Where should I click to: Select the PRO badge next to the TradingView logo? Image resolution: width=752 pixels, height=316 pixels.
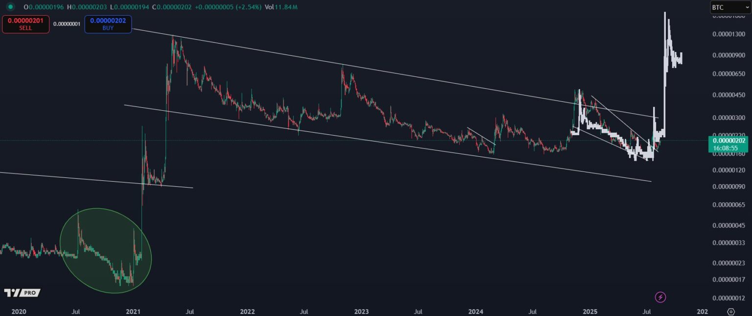click(29, 292)
